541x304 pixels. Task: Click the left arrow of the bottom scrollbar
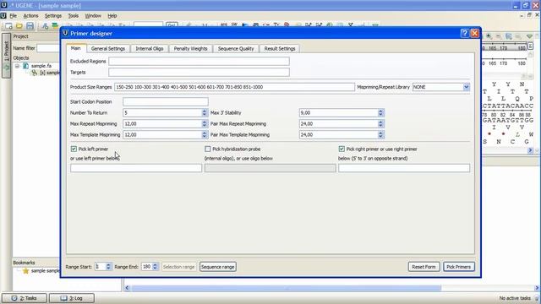(x=127, y=288)
